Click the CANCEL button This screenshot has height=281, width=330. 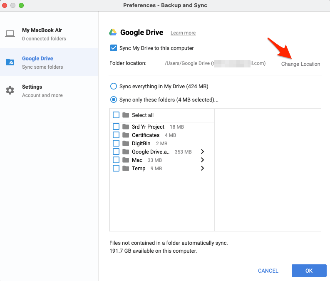tap(268, 271)
